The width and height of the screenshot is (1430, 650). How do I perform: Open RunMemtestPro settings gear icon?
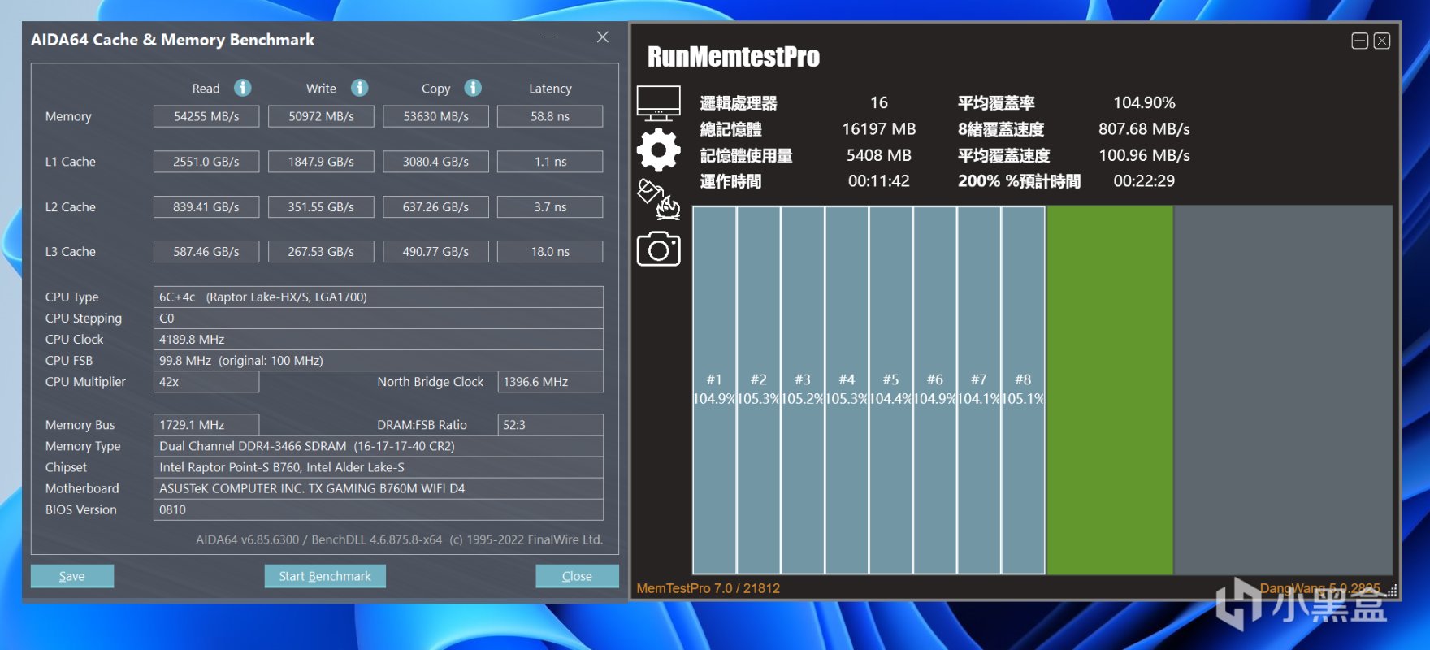(659, 150)
